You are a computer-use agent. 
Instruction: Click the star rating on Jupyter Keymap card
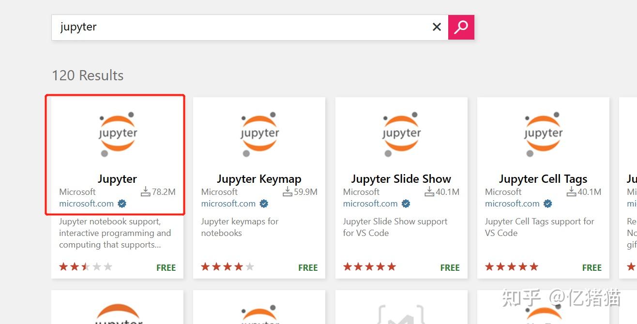pos(227,266)
